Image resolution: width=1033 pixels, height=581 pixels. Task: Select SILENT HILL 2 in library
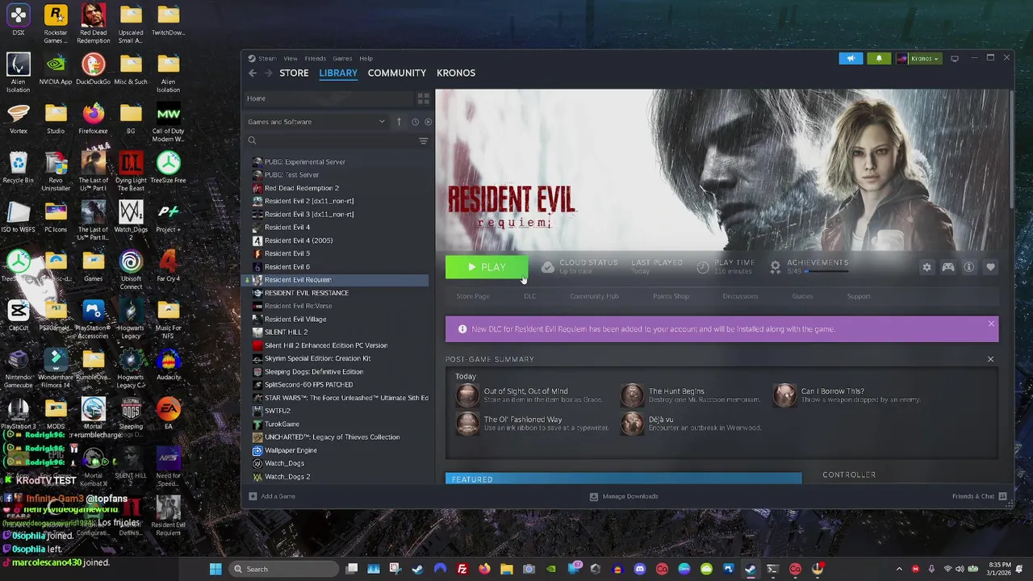pyautogui.click(x=286, y=332)
